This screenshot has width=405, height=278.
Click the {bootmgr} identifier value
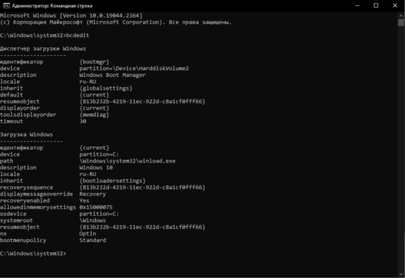[x=94, y=61]
